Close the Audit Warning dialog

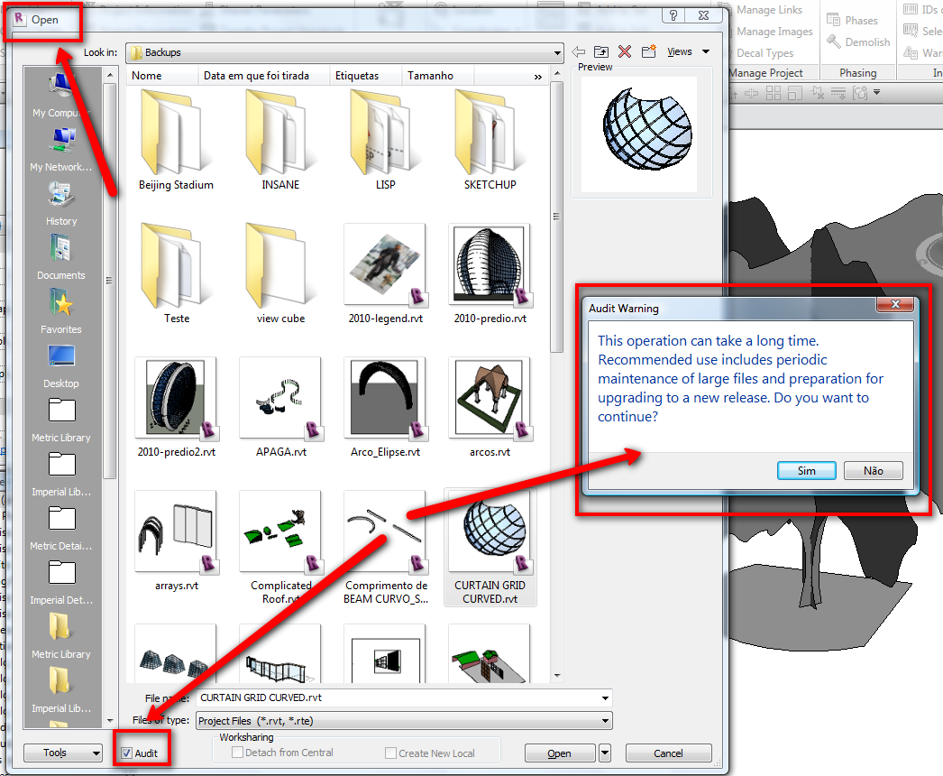point(895,305)
